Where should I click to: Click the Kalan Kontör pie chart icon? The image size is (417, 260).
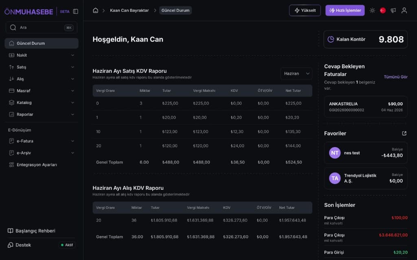pyautogui.click(x=331, y=39)
